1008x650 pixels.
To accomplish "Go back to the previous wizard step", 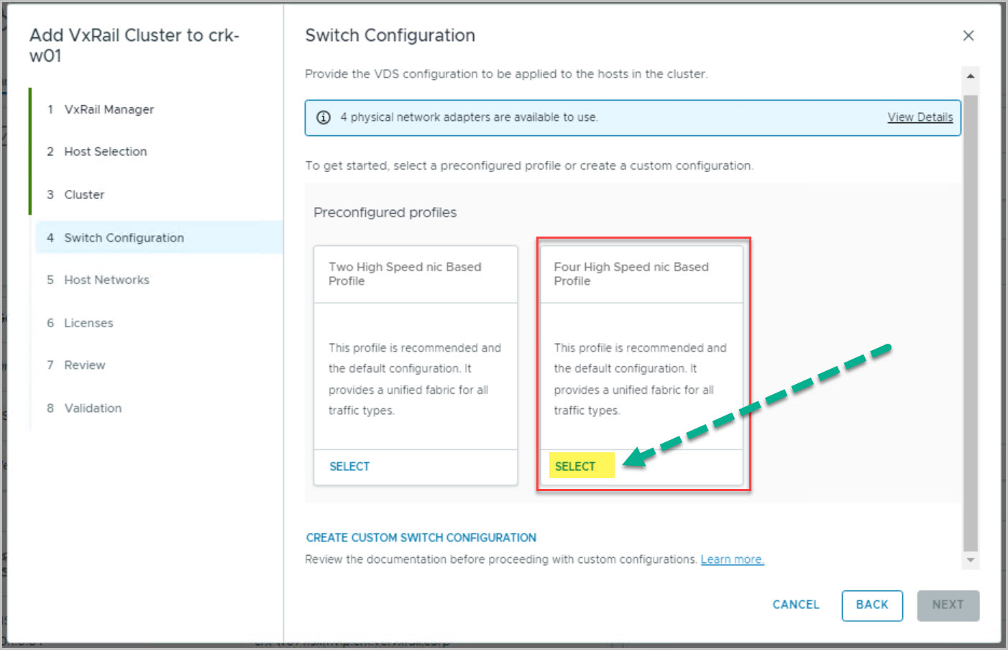I will coord(871,605).
